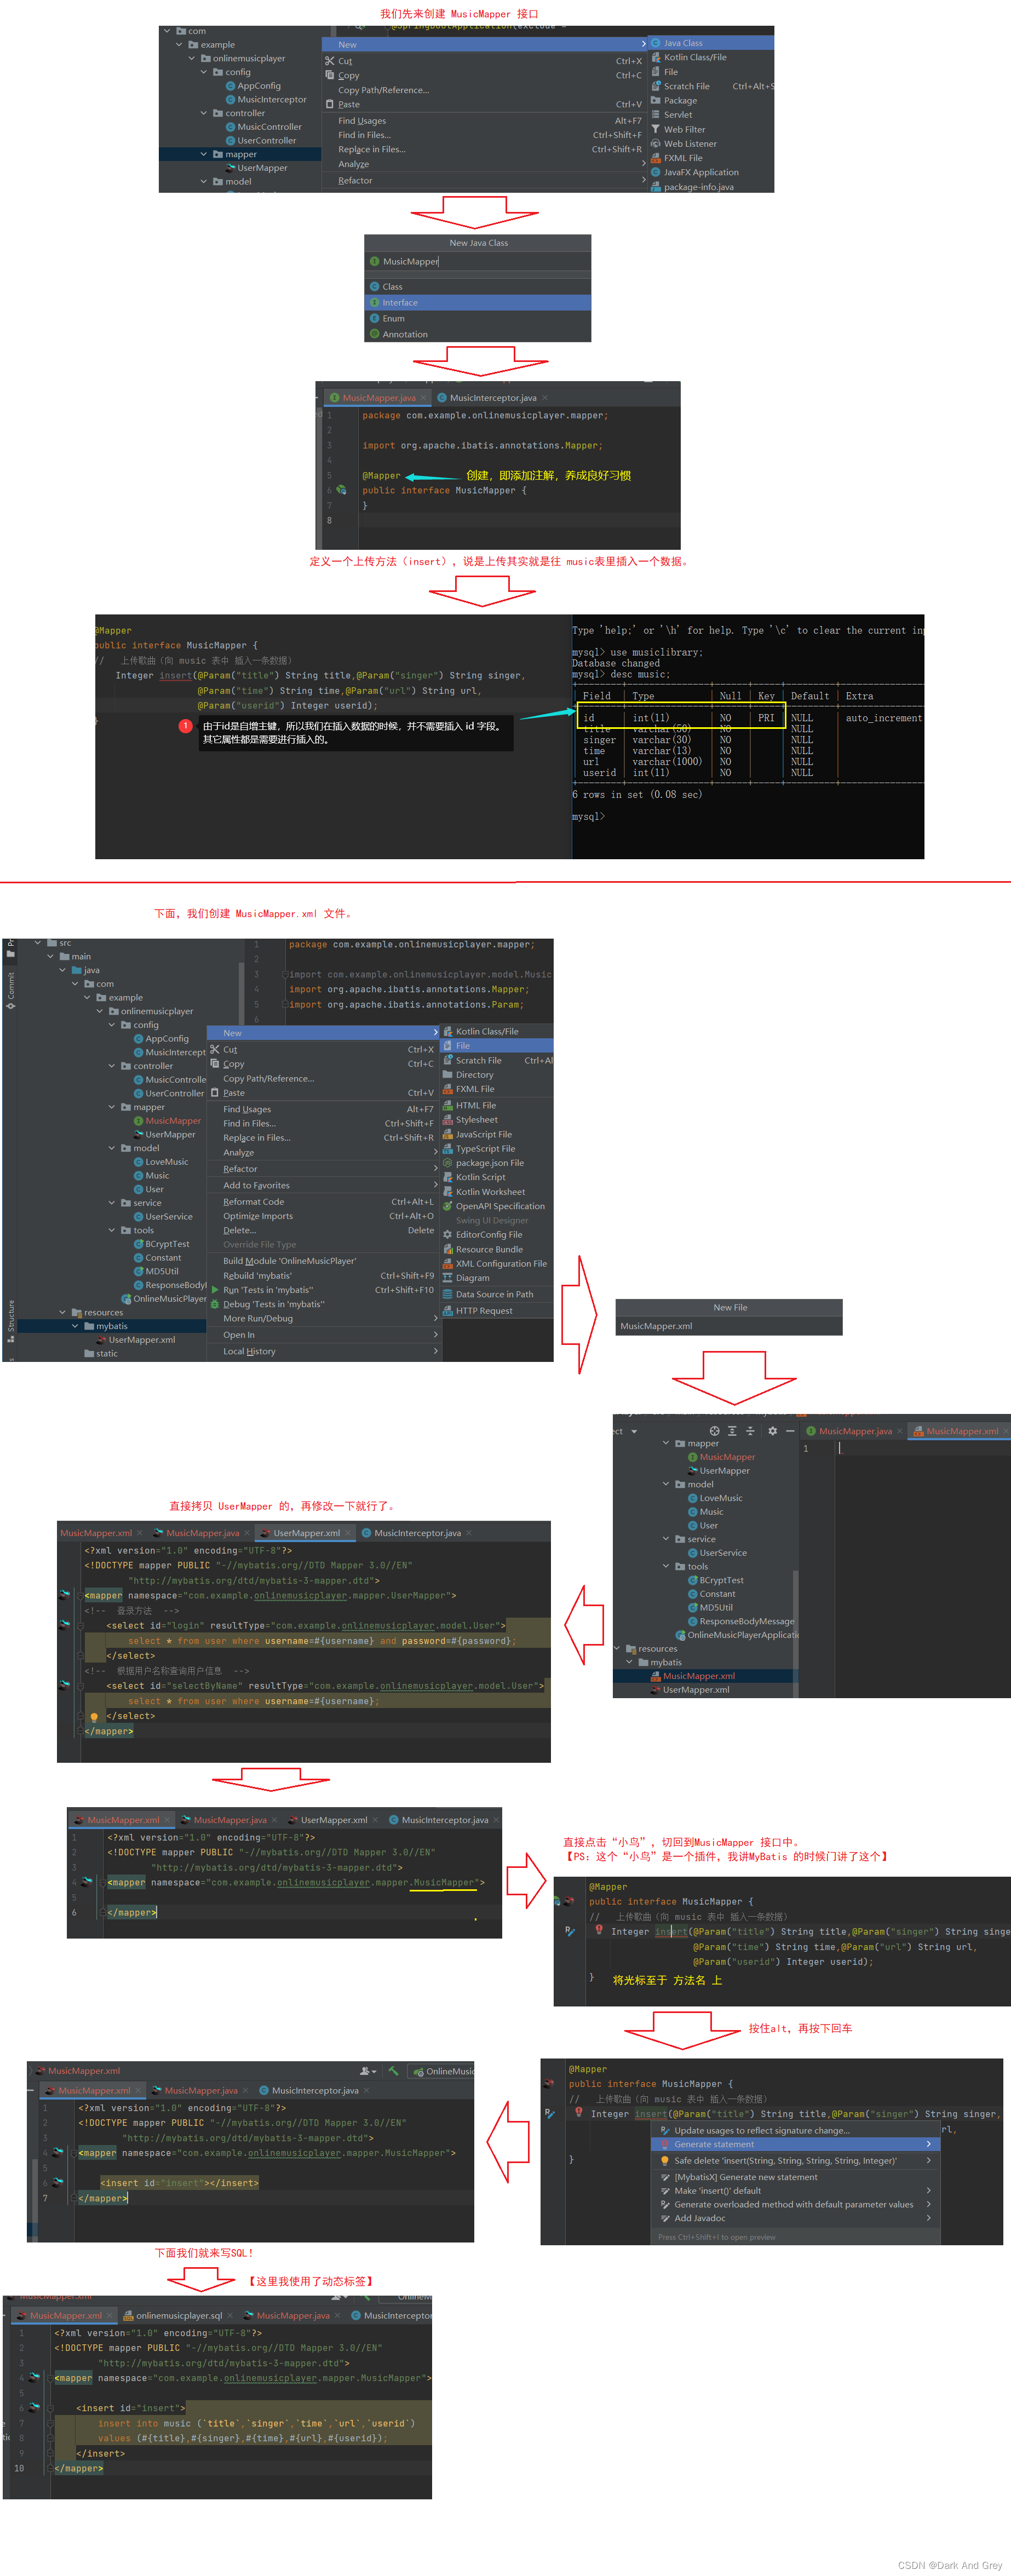Select '[MybatisX] Generate new statement' intention
The height and width of the screenshot is (2576, 1011).
[x=795, y=2177]
